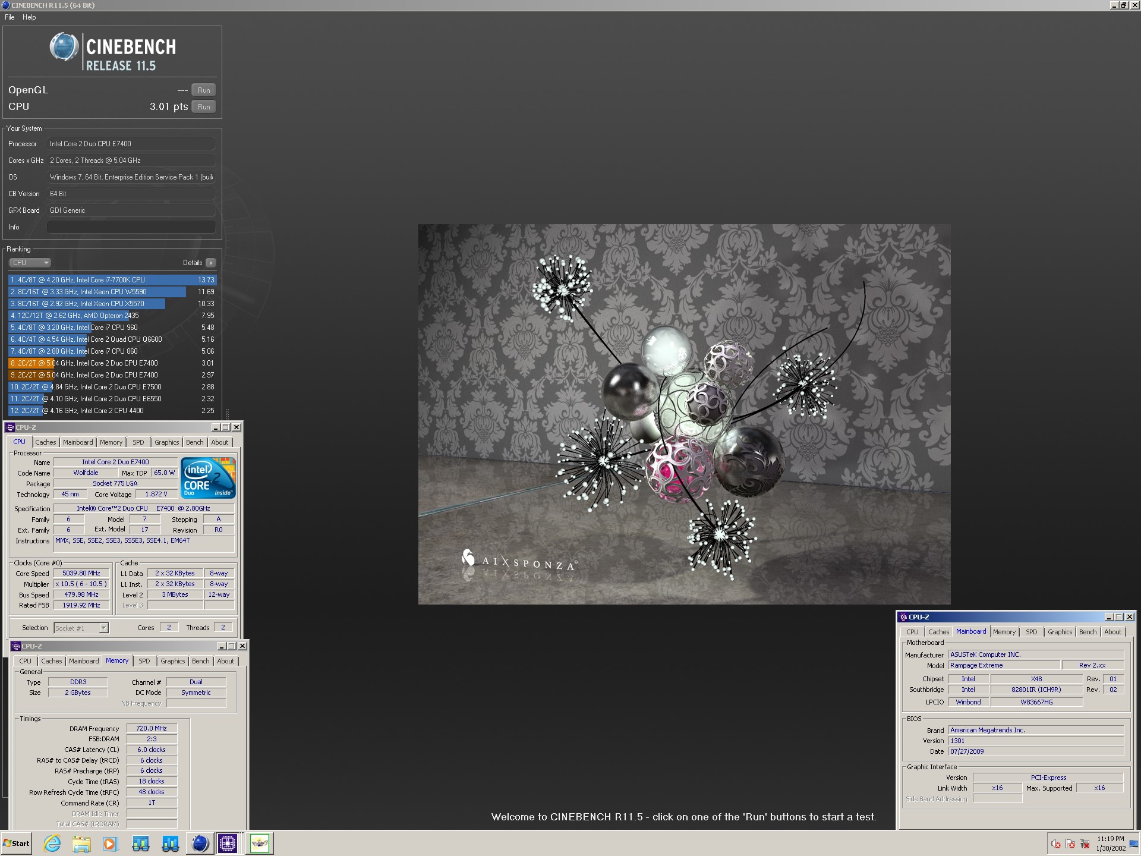
Task: Select Bench tab in CPU-Z processor window
Action: pyautogui.click(x=194, y=442)
